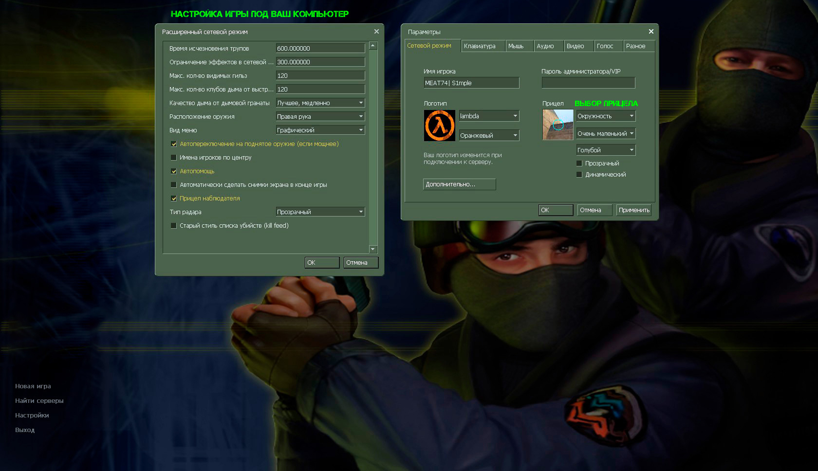Open Настройки from main menu

[32, 416]
